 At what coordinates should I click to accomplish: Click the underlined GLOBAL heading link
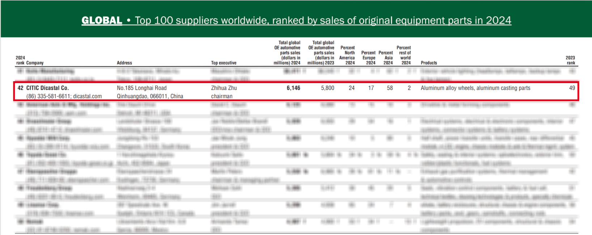click(x=102, y=20)
